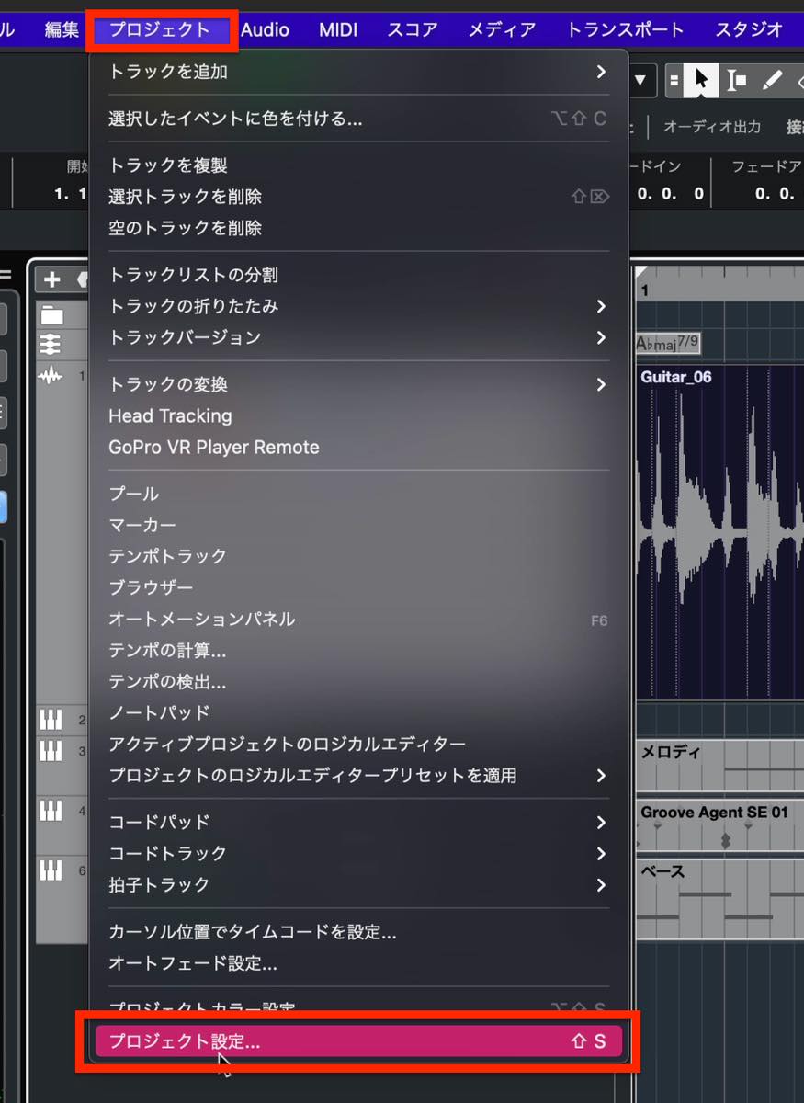Image resolution: width=804 pixels, height=1103 pixels.
Task: Select 選択トラックを削除 menu entry
Action: pos(358,197)
